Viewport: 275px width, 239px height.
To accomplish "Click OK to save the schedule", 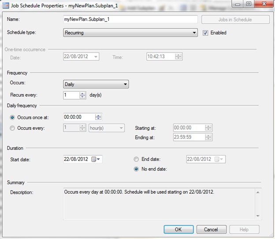I will [178, 229].
